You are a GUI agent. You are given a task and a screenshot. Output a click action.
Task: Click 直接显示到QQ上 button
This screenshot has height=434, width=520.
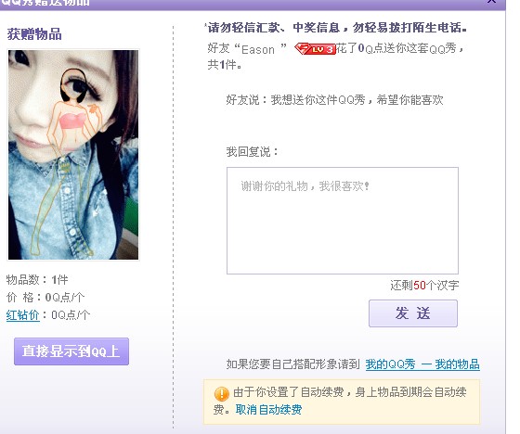click(x=71, y=351)
